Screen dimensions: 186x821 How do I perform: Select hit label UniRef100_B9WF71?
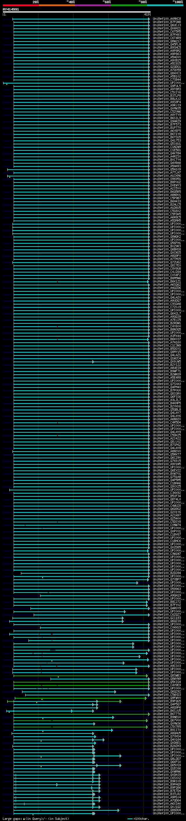pos(167,371)
